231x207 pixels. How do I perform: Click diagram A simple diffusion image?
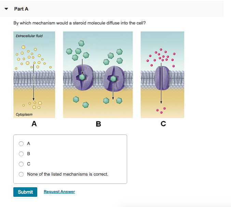tap(34, 75)
